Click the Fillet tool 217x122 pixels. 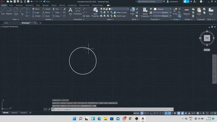pyautogui.click(x=56, y=13)
